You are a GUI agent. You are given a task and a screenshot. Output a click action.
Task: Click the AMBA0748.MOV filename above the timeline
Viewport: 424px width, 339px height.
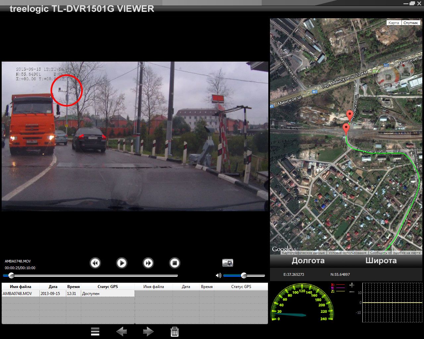[18, 261]
